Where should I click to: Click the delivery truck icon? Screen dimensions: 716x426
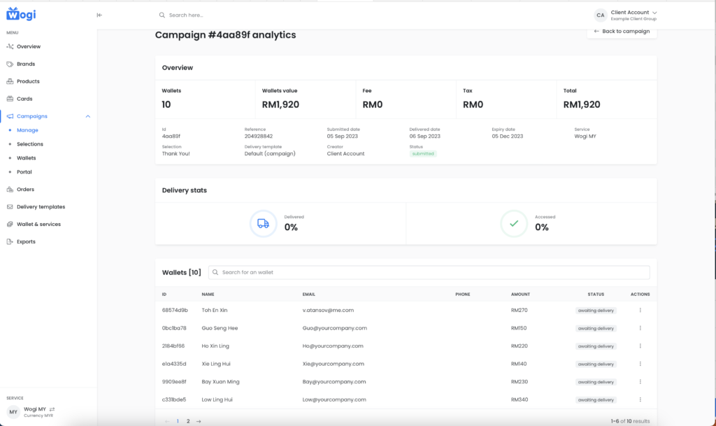tap(263, 224)
